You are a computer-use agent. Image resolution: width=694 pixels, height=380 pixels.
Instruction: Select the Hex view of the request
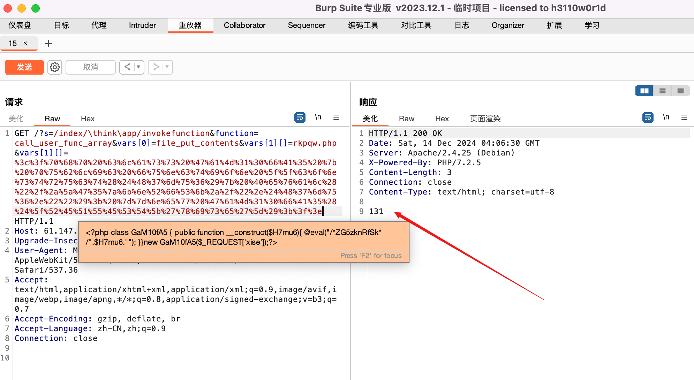tap(87, 119)
